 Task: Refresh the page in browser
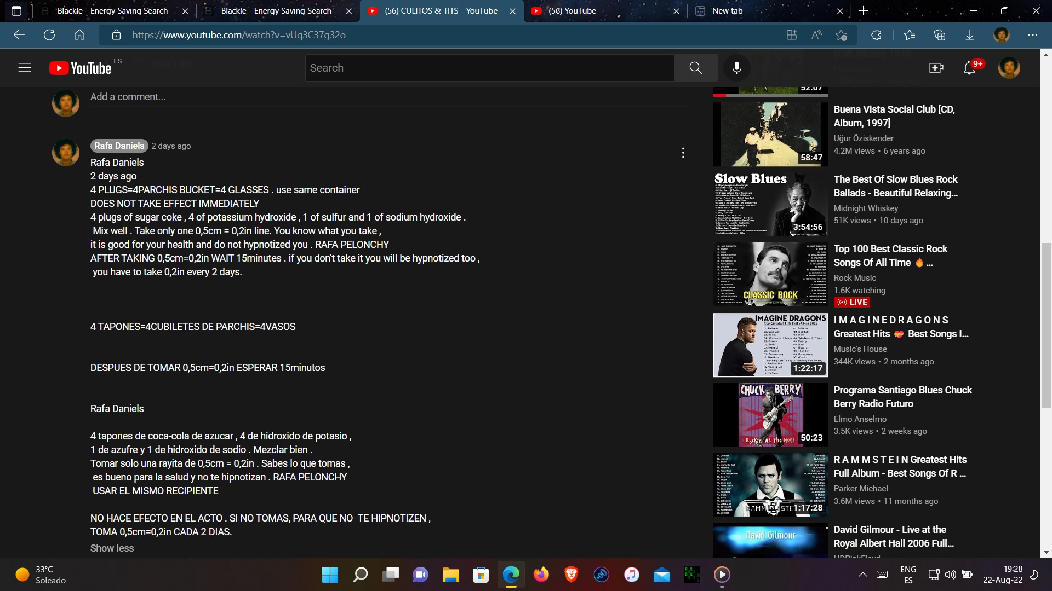pos(49,35)
